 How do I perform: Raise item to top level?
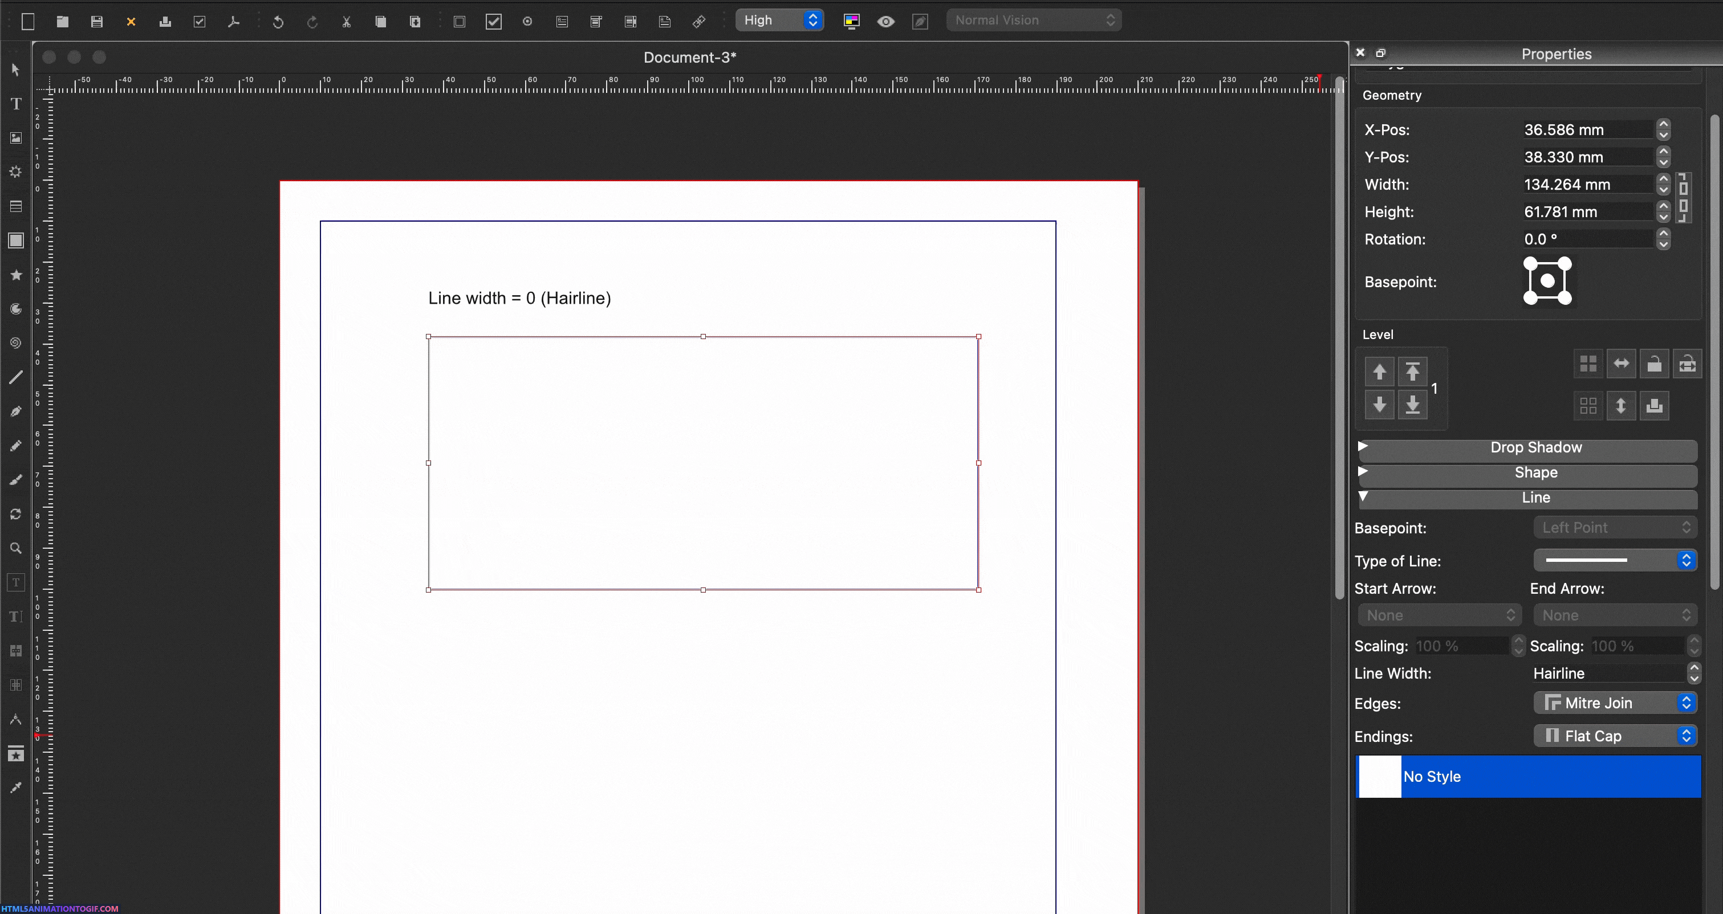[x=1412, y=371]
